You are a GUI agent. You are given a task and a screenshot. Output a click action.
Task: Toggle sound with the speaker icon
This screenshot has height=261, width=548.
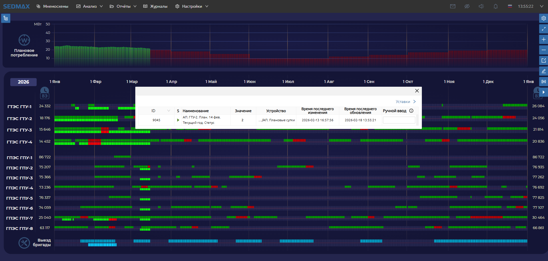tap(481, 6)
